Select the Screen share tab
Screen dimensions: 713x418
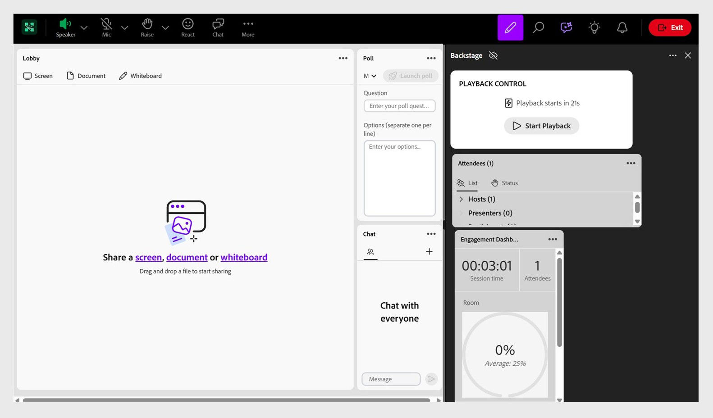tap(38, 76)
